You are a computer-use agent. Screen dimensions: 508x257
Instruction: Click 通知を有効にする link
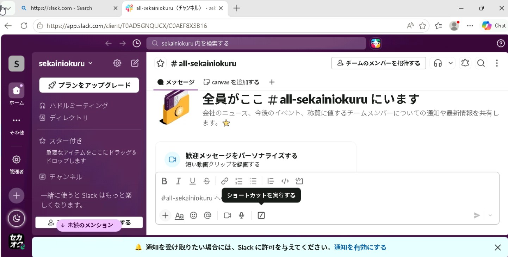(x=360, y=247)
